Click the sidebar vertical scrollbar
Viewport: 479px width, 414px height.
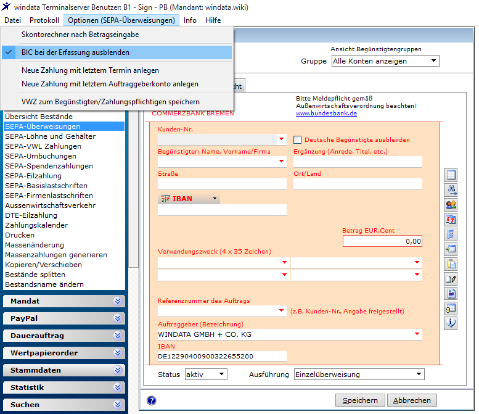pos(134,189)
